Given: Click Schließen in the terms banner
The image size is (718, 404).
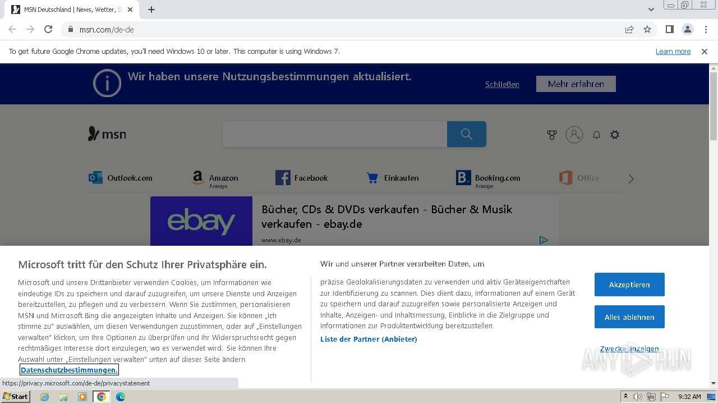Looking at the screenshot, I should coord(502,84).
